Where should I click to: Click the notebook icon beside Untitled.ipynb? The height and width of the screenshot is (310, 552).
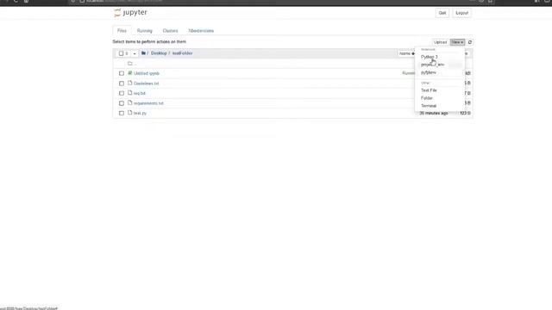coord(130,73)
